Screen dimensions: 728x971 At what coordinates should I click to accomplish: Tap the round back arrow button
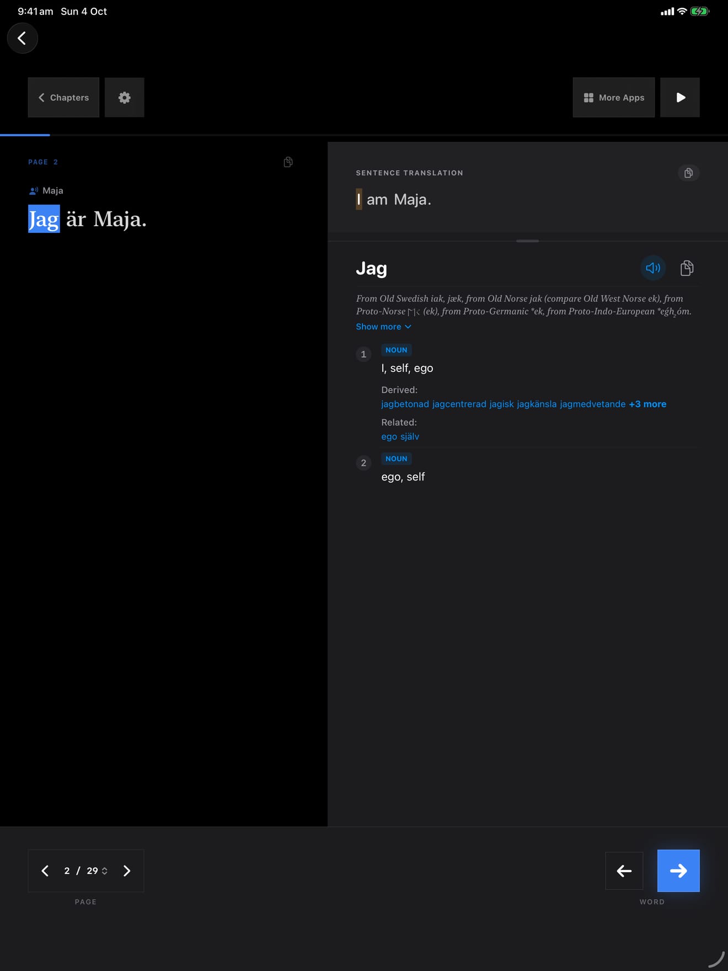[22, 38]
